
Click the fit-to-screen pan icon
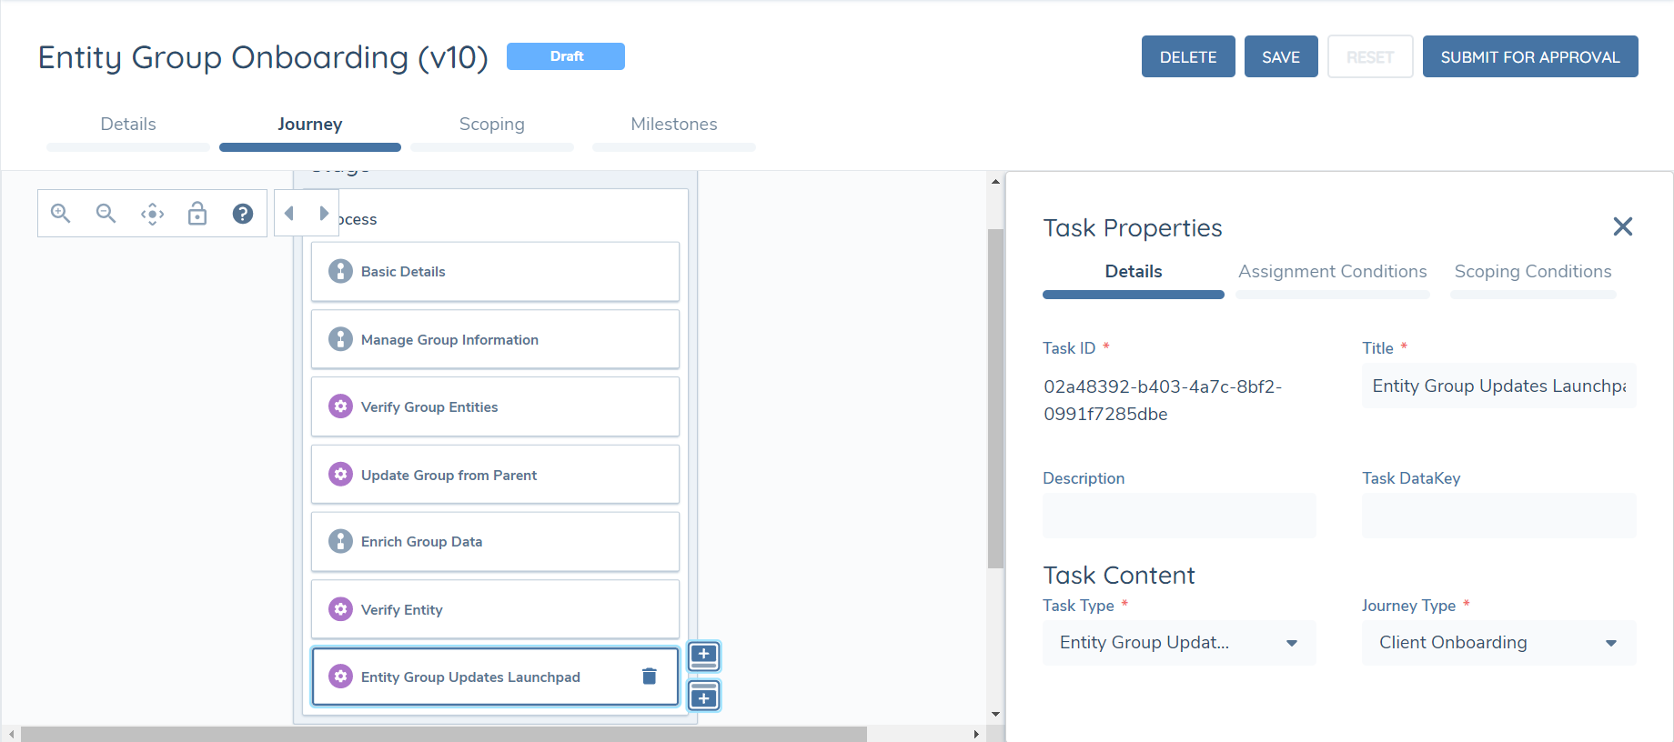[x=152, y=214]
